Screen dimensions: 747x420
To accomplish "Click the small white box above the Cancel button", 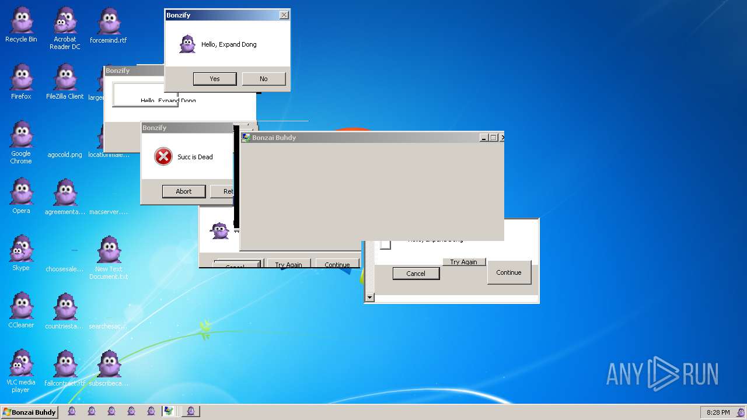I will 385,244.
